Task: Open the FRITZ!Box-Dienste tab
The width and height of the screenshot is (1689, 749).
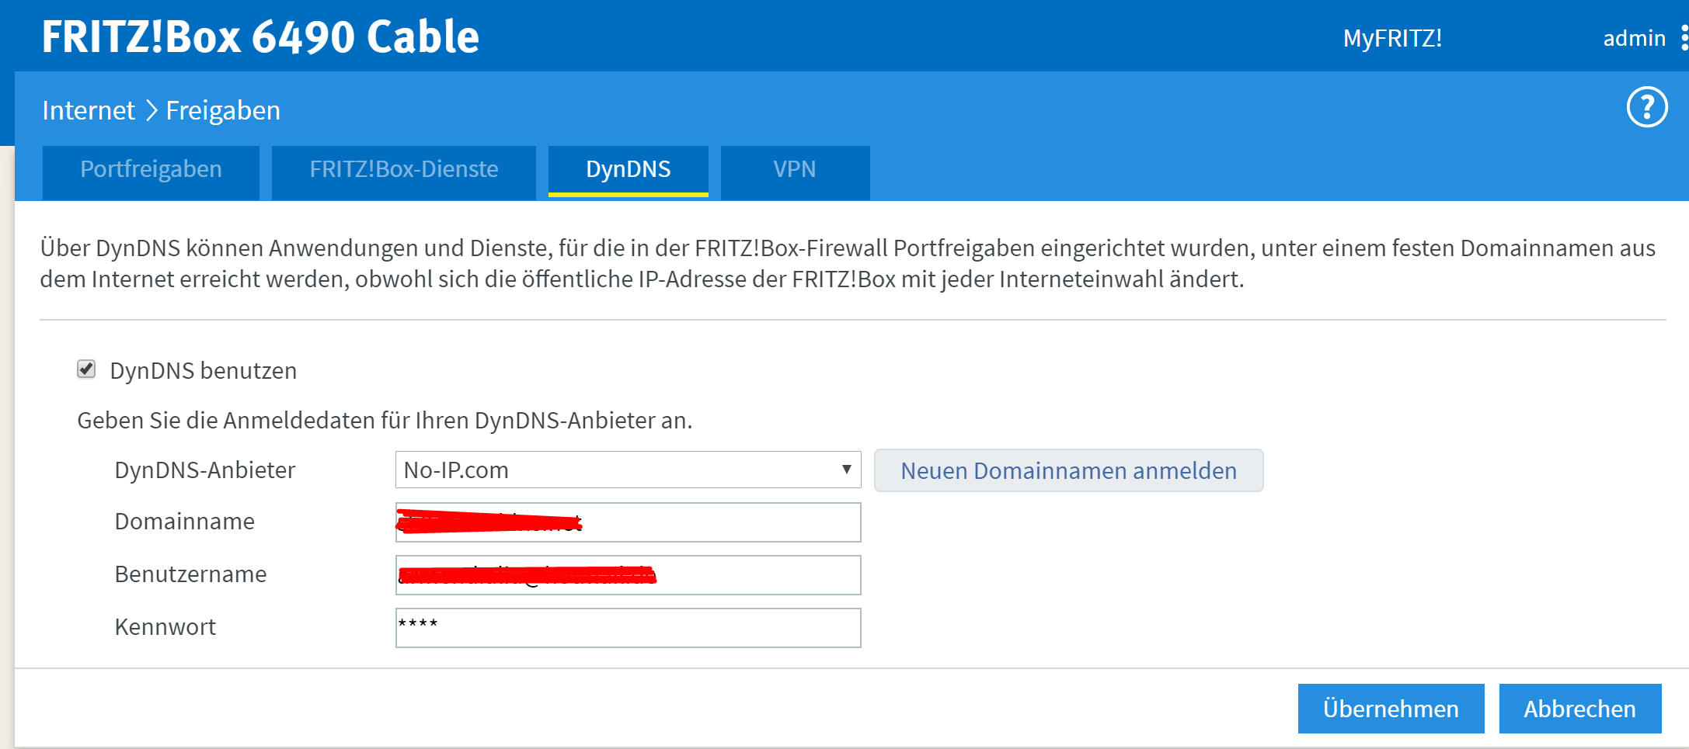Action: click(403, 170)
